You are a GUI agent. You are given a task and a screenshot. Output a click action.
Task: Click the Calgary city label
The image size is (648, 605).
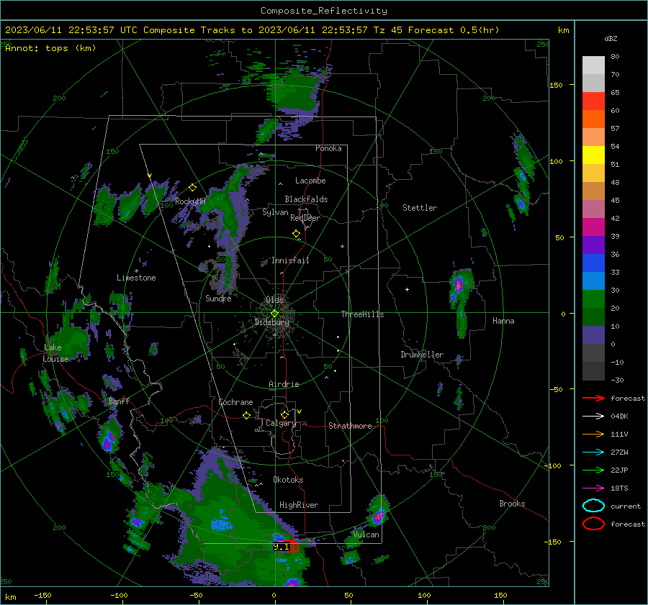(x=281, y=423)
